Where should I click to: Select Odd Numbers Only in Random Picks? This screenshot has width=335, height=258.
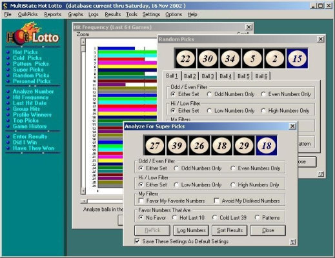tap(230, 94)
